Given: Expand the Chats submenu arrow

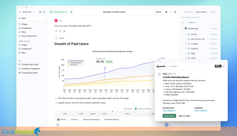Looking at the screenshot, I should (x=28, y=24).
